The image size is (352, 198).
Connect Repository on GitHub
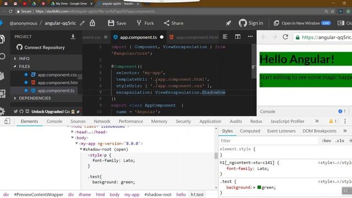[41, 47]
